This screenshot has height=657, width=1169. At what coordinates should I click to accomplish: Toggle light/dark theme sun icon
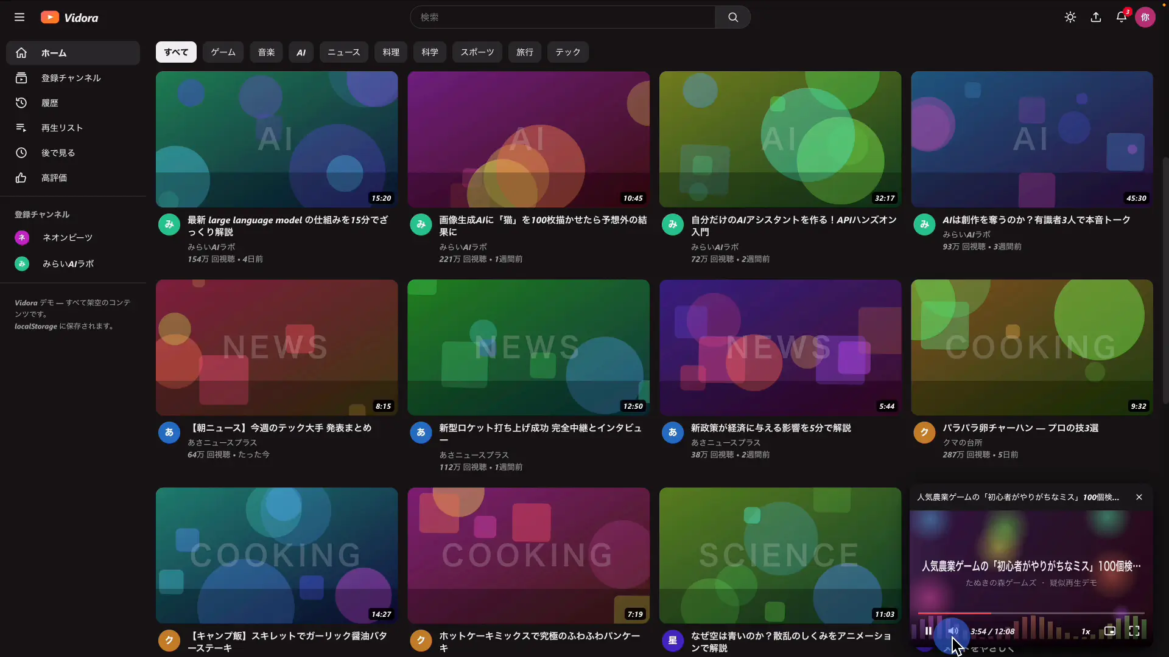pos(1070,17)
